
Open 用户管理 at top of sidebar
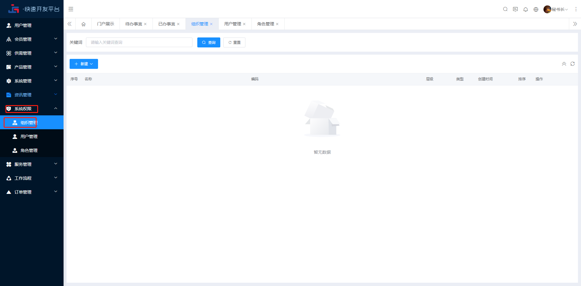pos(32,25)
